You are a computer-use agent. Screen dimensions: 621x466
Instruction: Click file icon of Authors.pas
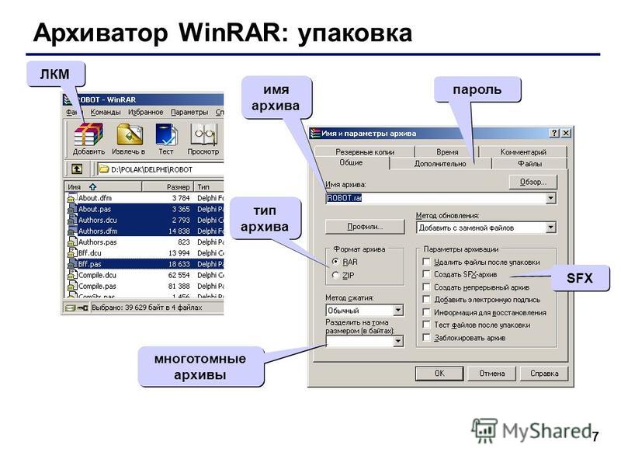(x=71, y=242)
